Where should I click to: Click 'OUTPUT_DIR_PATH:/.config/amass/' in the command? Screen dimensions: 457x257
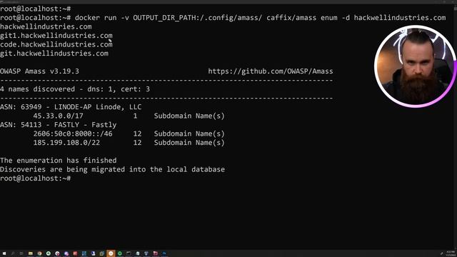click(198, 18)
